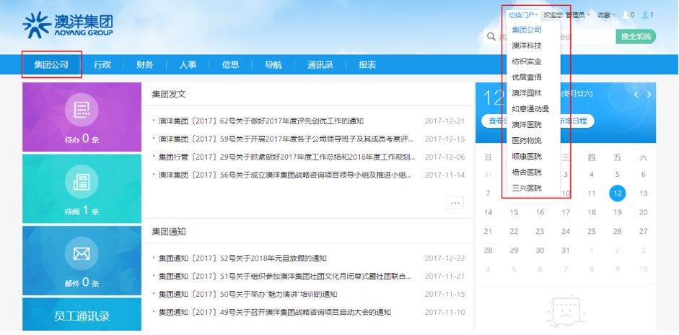Screen dimensions: 679x335
Task: Click the first user icon showing 0
Action: point(626,15)
